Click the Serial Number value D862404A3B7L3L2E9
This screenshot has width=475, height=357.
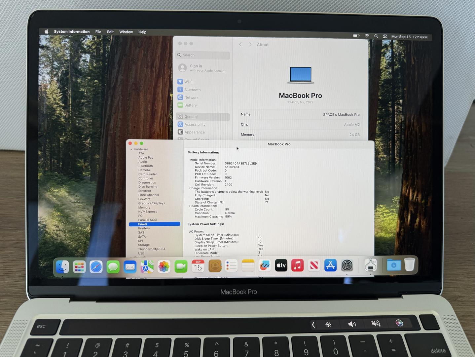click(x=240, y=163)
